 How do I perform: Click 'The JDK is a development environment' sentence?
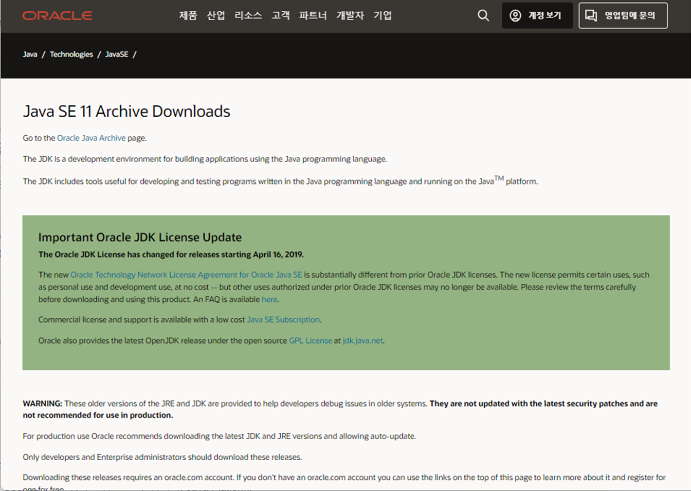[x=205, y=159]
